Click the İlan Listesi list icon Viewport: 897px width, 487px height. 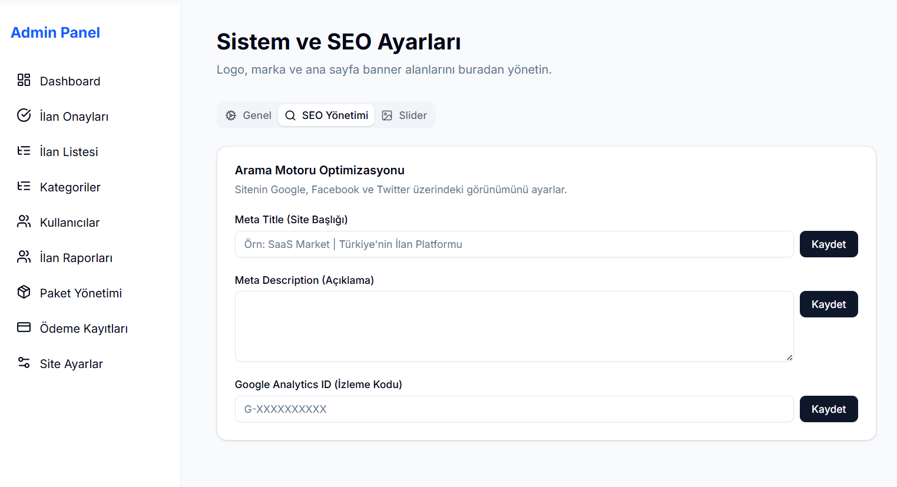pyautogui.click(x=24, y=151)
